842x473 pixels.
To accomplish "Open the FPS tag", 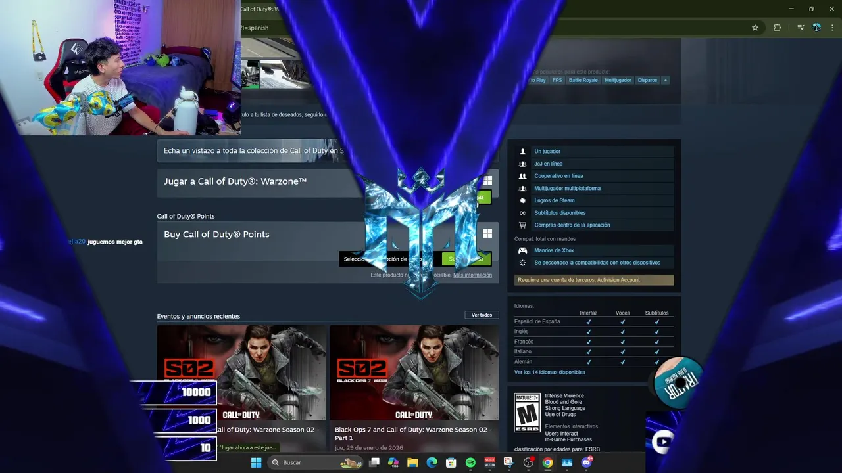I will point(557,80).
